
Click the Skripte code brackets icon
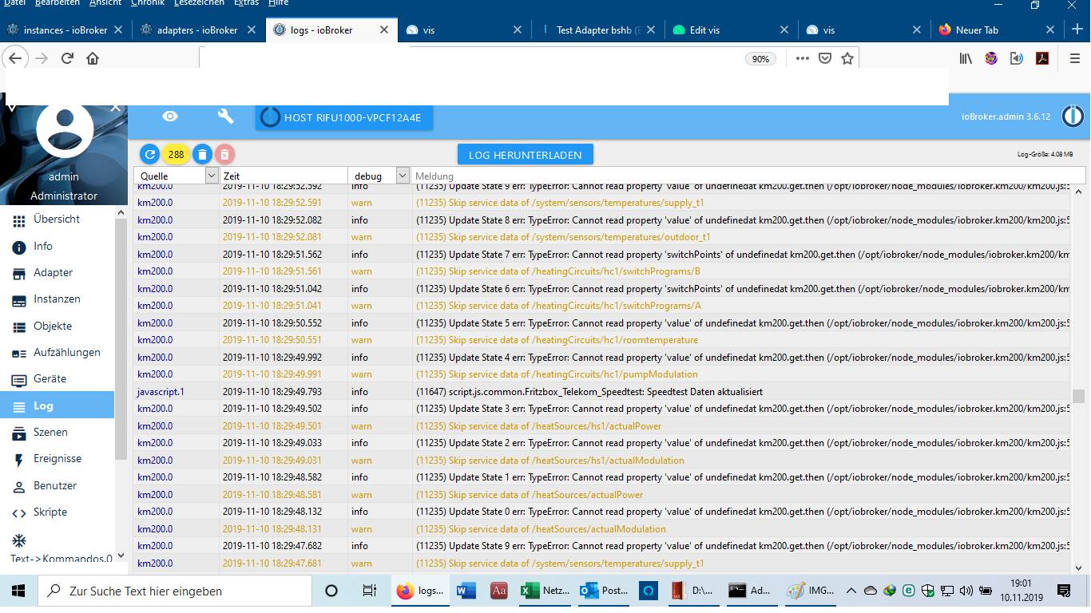19,512
